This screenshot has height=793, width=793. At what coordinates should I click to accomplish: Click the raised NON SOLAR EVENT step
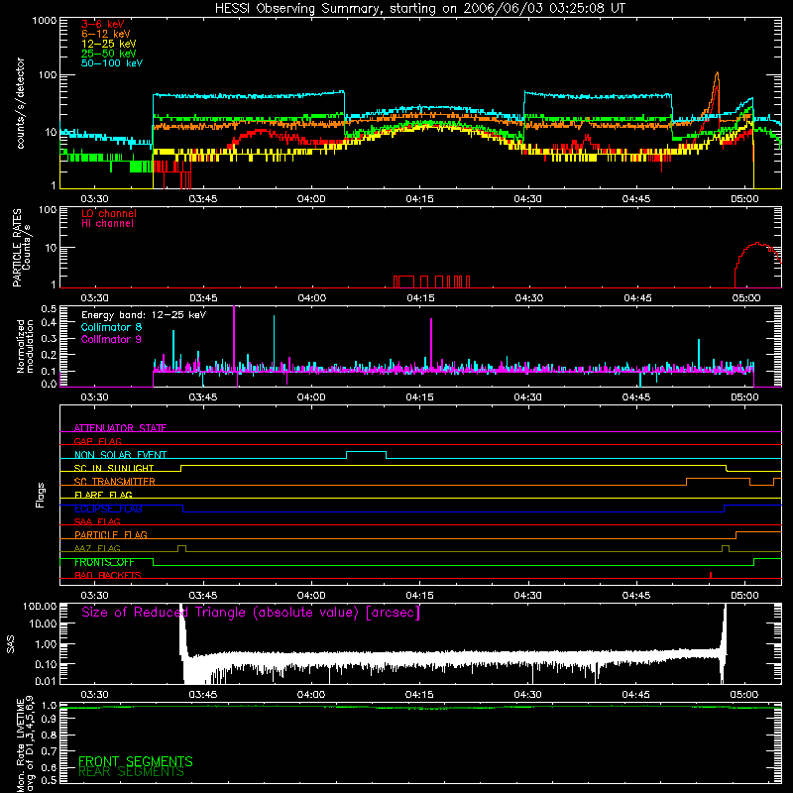tap(366, 452)
